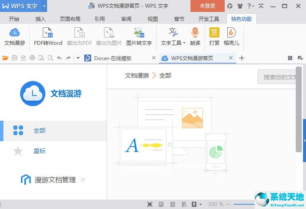Open the 开发工具 ribbon tab
306x209 pixels.
[208, 19]
